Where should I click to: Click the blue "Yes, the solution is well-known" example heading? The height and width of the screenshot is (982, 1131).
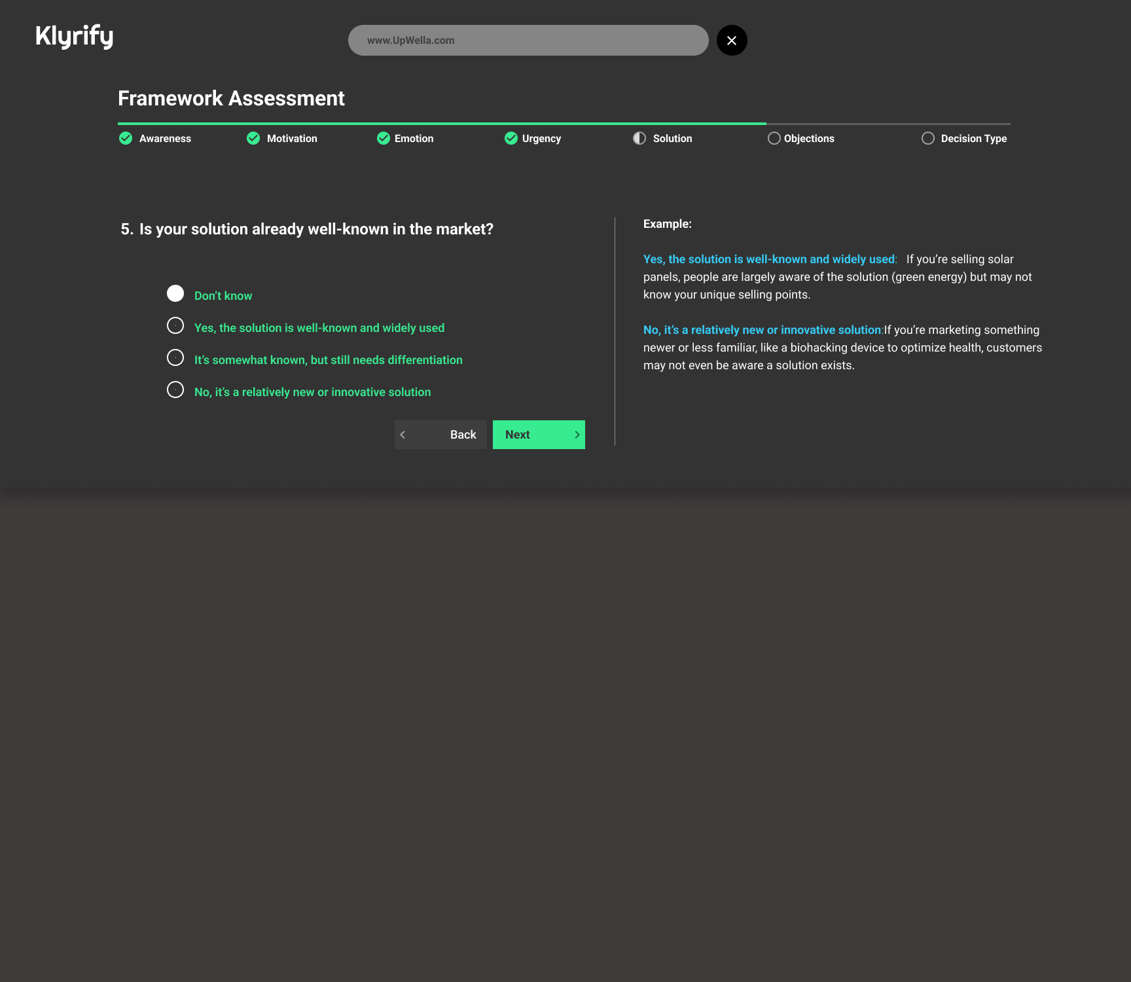[770, 259]
